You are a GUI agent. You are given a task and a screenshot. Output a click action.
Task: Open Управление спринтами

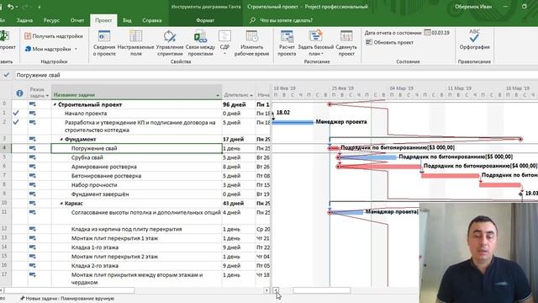point(170,44)
